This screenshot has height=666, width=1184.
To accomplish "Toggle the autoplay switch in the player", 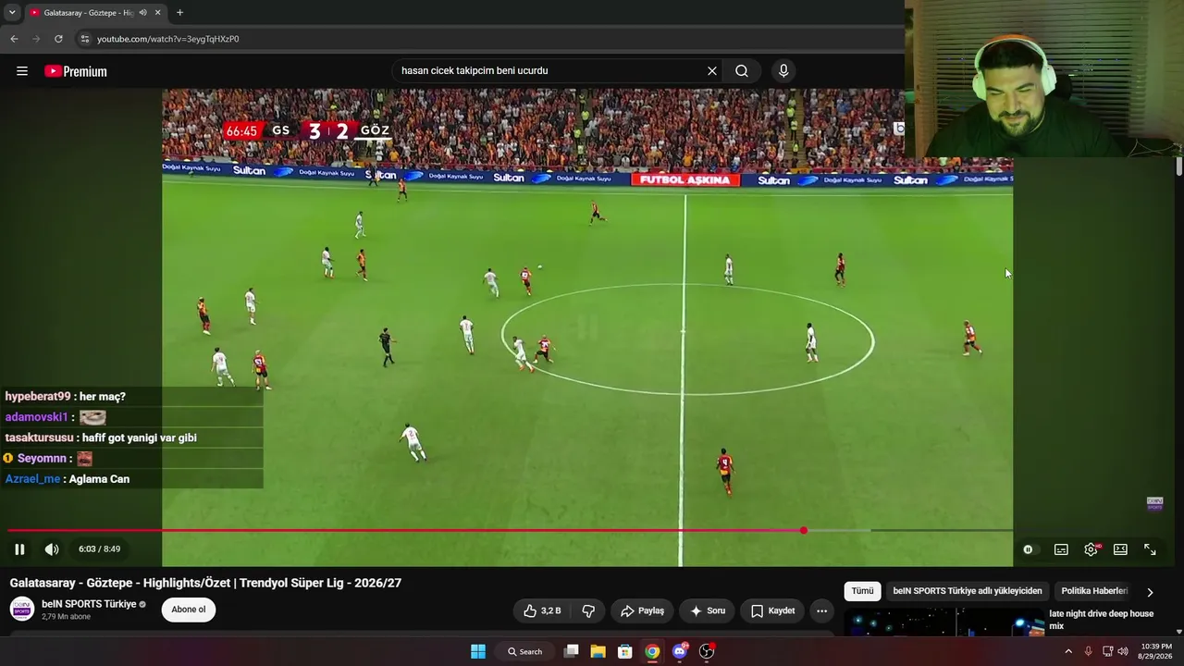I will [1029, 549].
